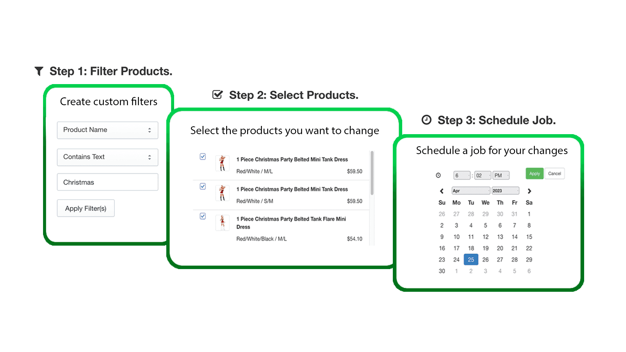Screen dimensions: 626x352
Task: Select the 25th on the calendar
Action: point(471,259)
